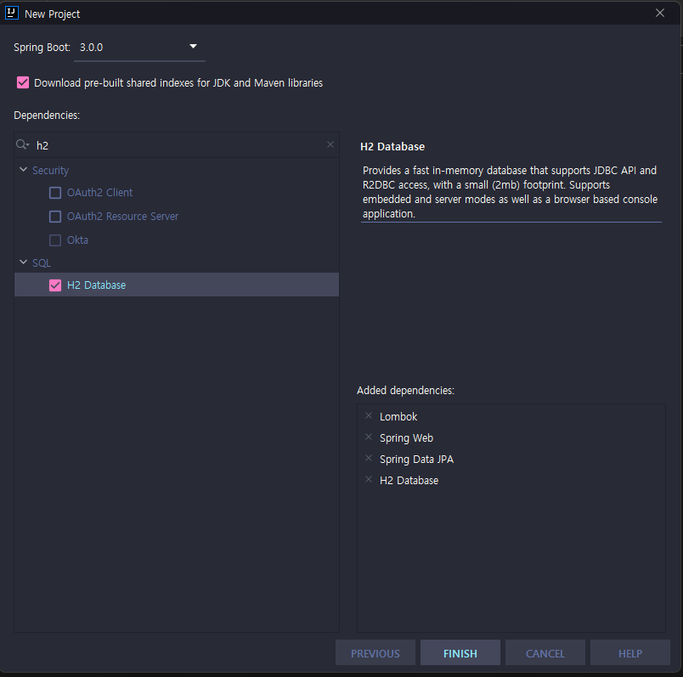683x677 pixels.
Task: Remove Spring Web from added dependencies
Action: (x=369, y=437)
